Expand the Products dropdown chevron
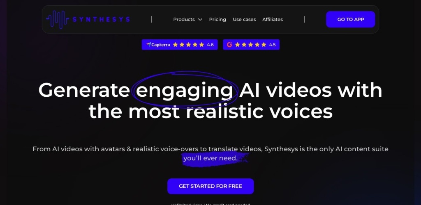The width and height of the screenshot is (421, 205). tap(200, 20)
